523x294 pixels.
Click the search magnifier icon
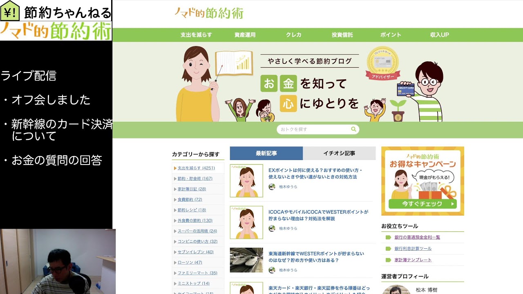click(353, 129)
